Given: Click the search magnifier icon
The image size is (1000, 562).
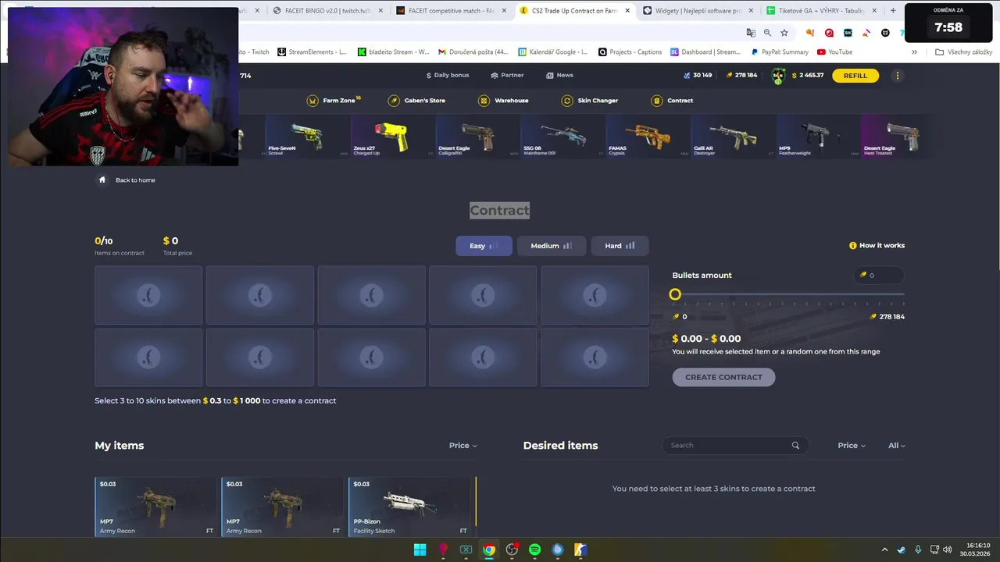Looking at the screenshot, I should (795, 446).
